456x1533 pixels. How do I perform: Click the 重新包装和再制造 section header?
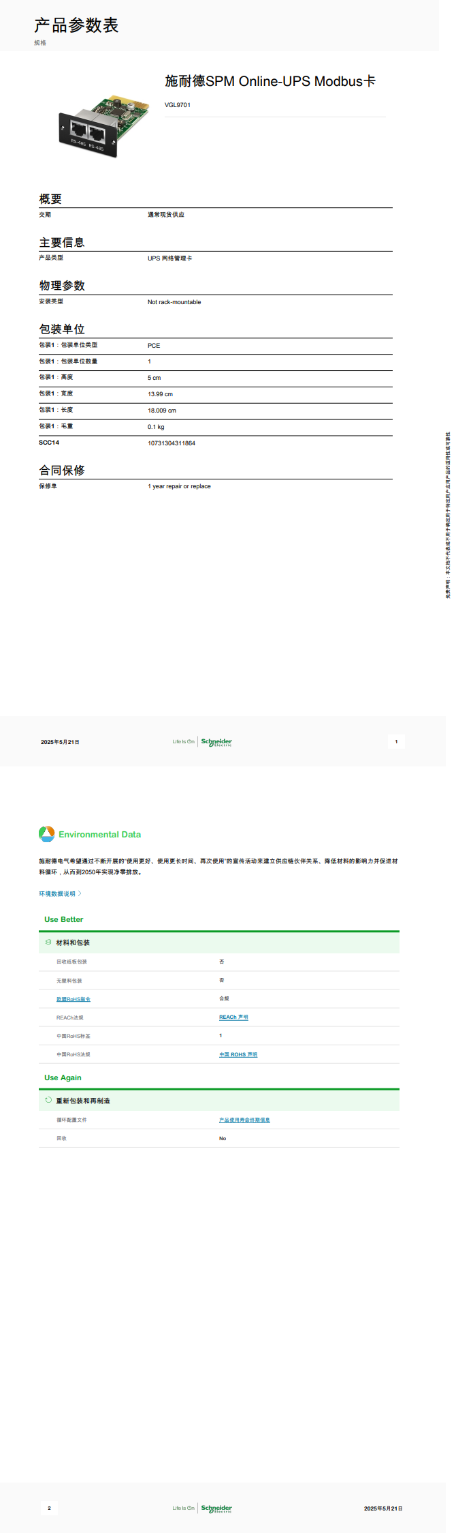[x=83, y=1101]
